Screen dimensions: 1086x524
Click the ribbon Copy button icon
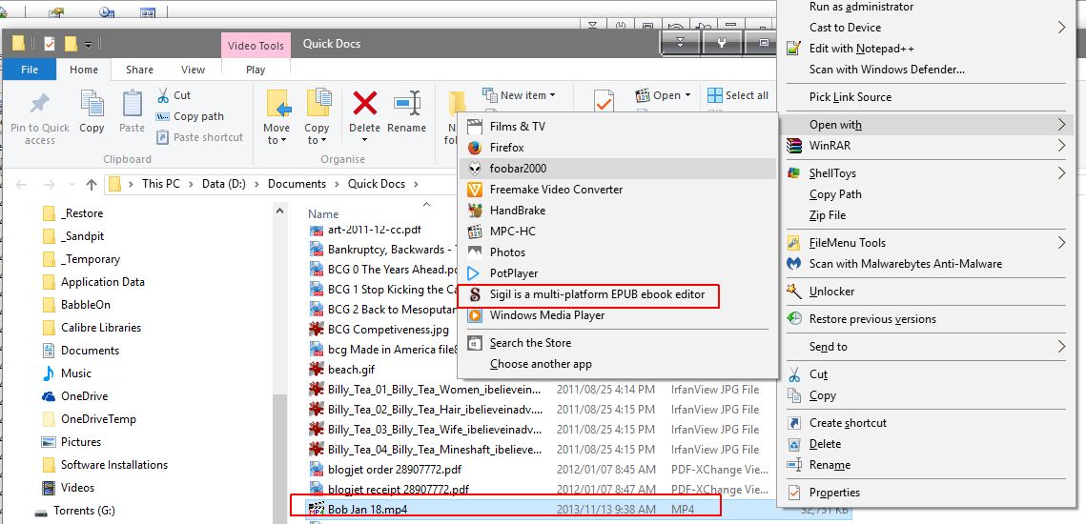[x=92, y=103]
